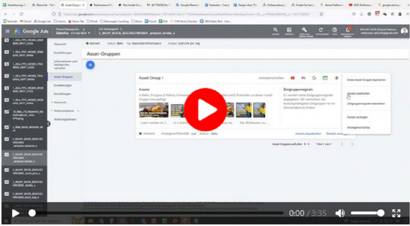Open Änderungsverlauf in the page menu
410x226 pixels.
[x=65, y=119]
